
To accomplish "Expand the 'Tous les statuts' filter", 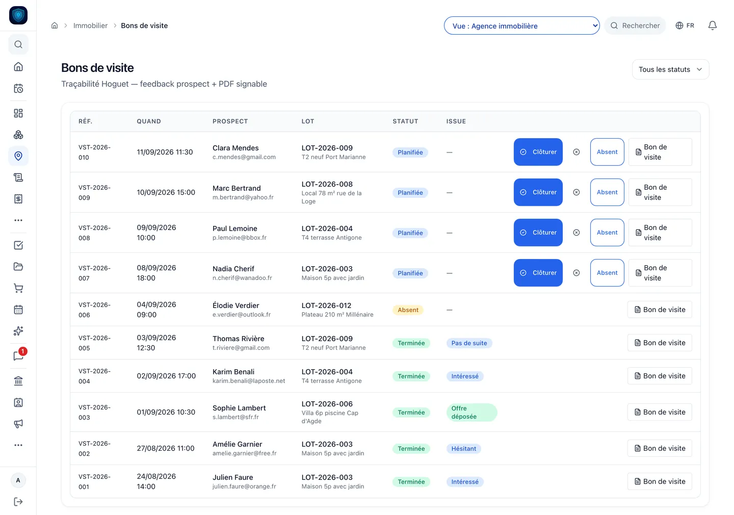I will coord(671,69).
